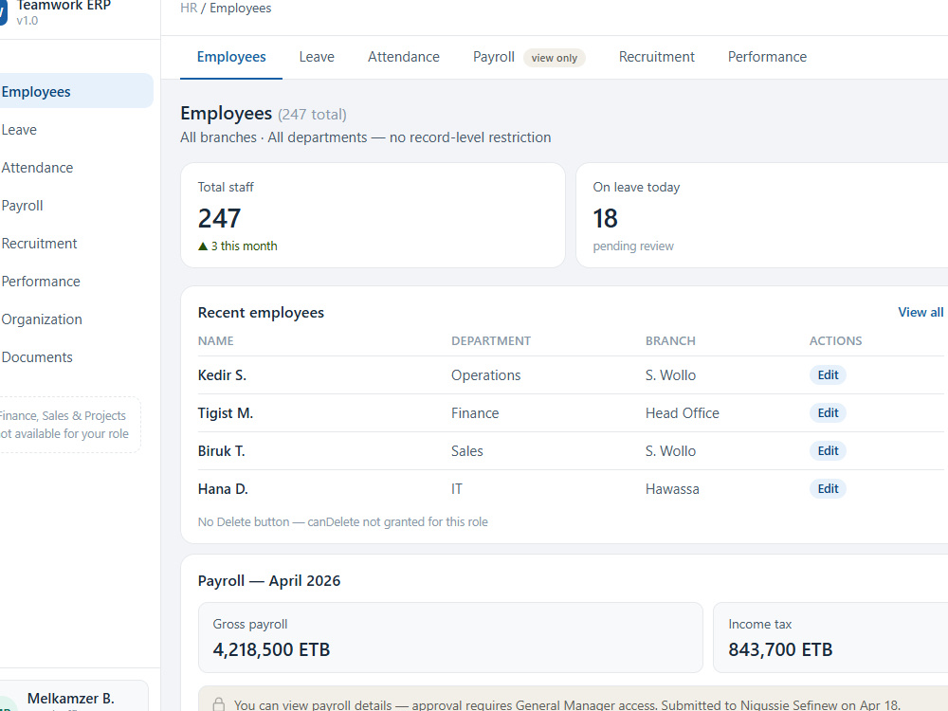948x711 pixels.
Task: Edit Kedir S. employee record
Action: click(x=828, y=374)
